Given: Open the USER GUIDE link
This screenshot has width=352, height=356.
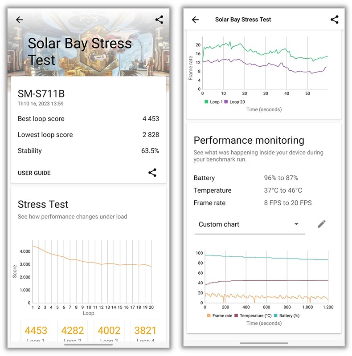Looking at the screenshot, I should pos(34,173).
